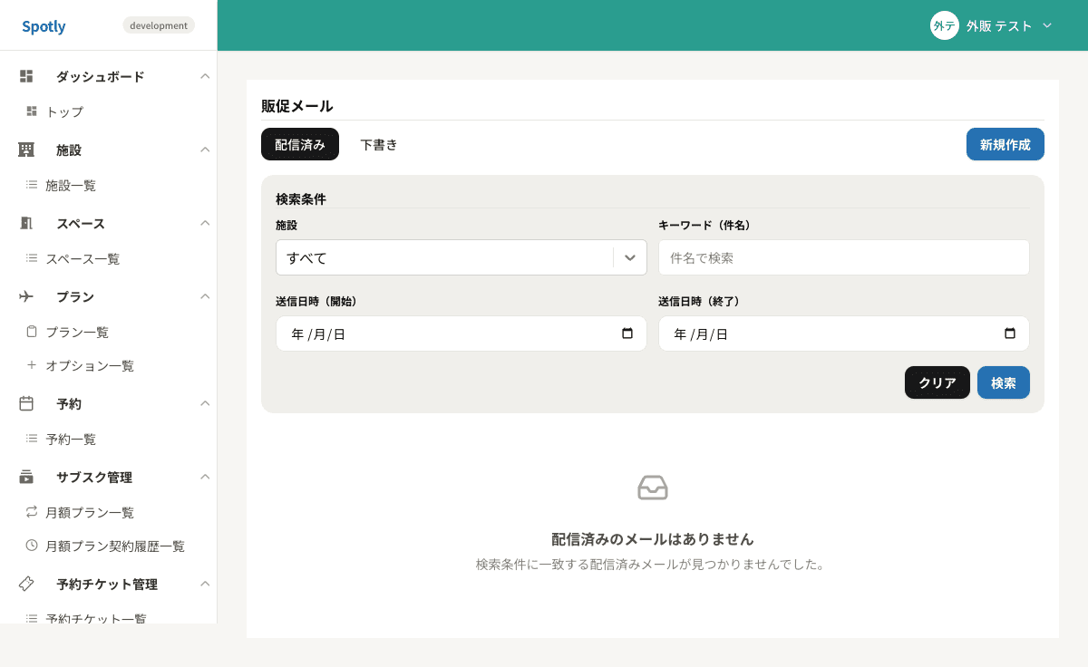This screenshot has width=1088, height=667.
Task: Collapse the ダッシュボード section chevron
Action: click(205, 76)
